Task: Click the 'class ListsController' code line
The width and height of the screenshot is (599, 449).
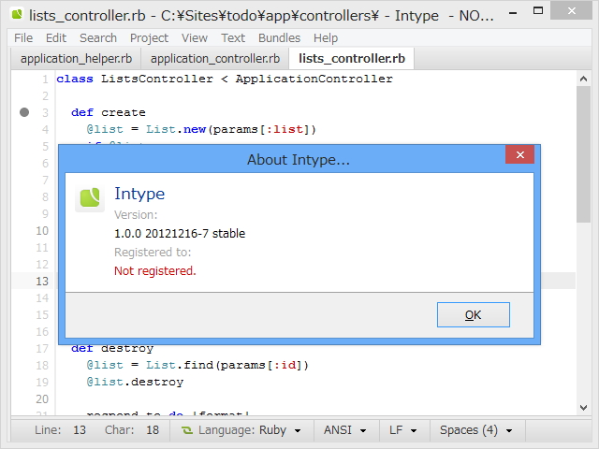Action: tap(225, 79)
